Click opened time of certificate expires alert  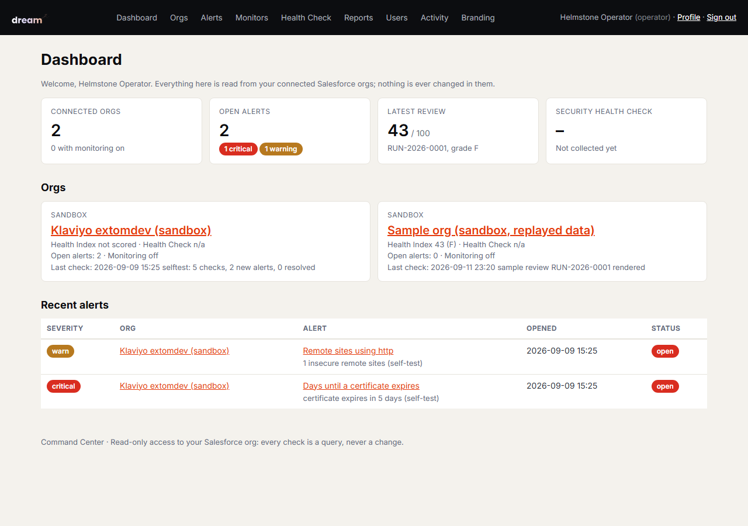coord(562,386)
